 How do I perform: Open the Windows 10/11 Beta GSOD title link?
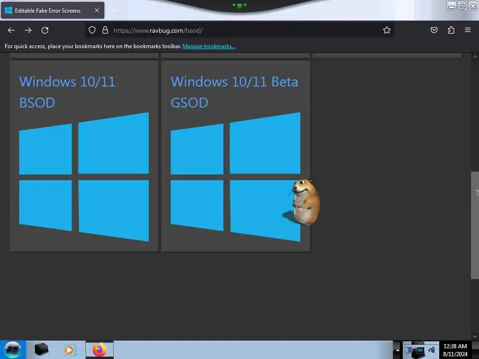click(234, 92)
